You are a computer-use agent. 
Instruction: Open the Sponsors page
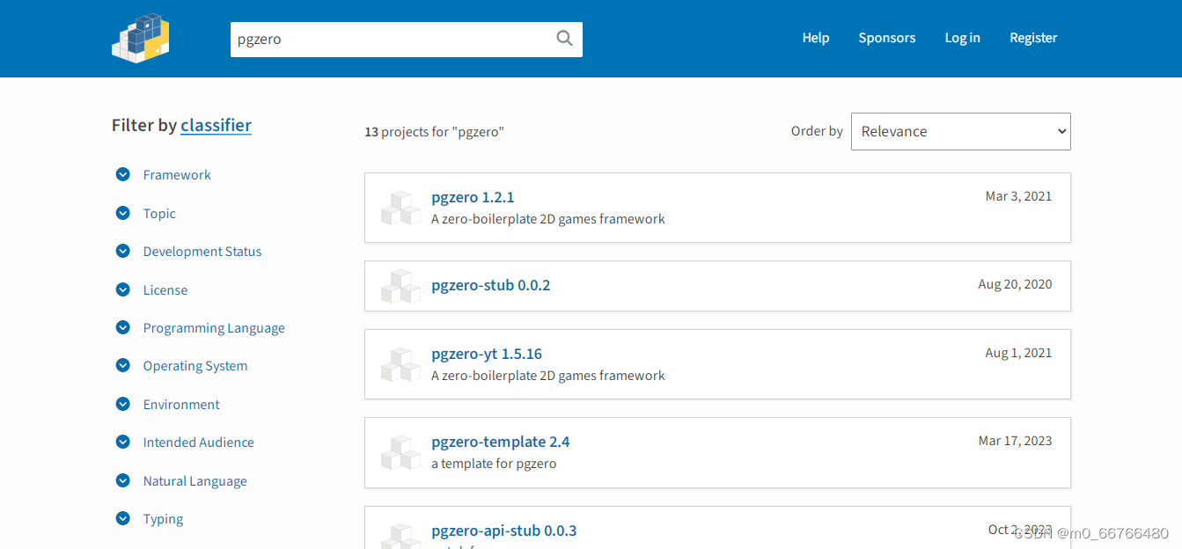886,37
